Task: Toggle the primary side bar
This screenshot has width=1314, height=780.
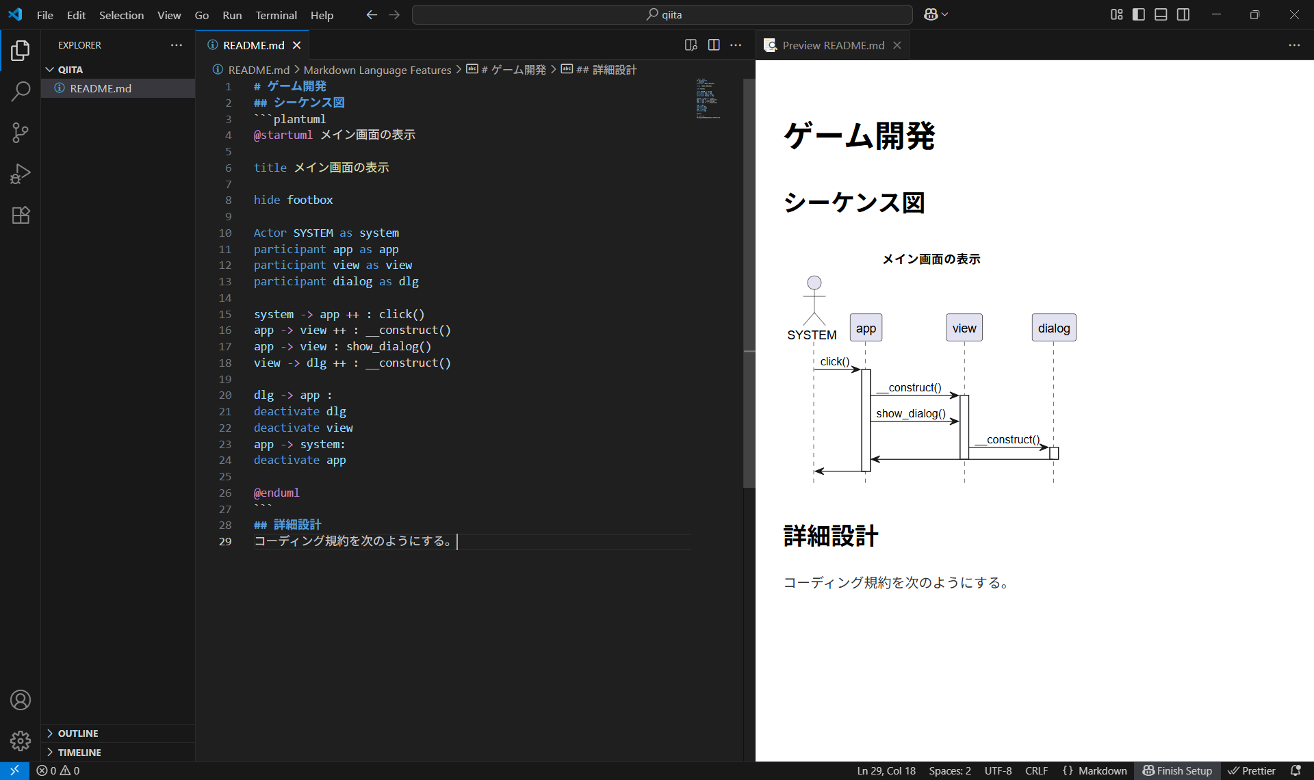Action: click(1139, 14)
